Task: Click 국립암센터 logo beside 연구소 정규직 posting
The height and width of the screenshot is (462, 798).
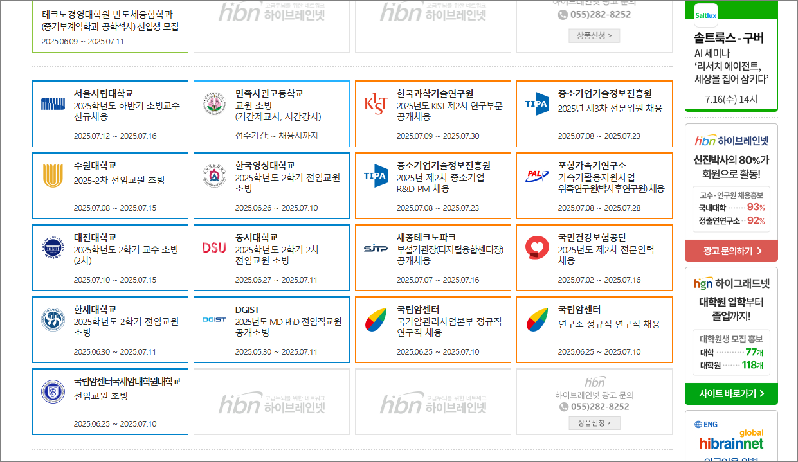Action: click(x=537, y=319)
